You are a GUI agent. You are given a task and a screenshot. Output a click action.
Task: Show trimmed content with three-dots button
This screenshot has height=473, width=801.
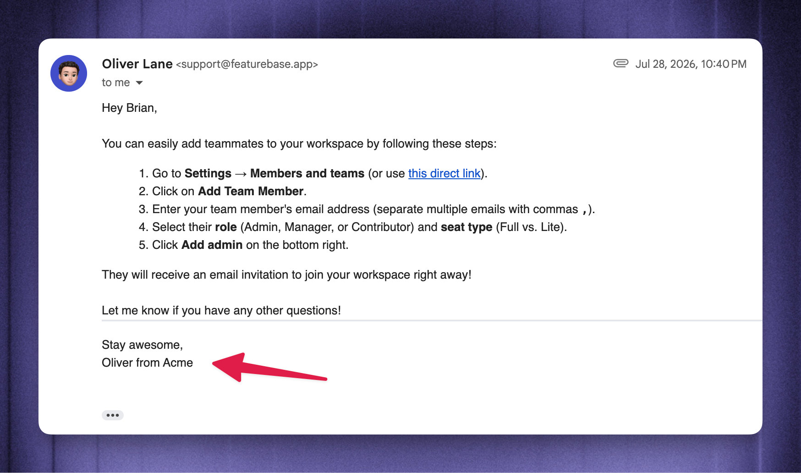(x=113, y=415)
